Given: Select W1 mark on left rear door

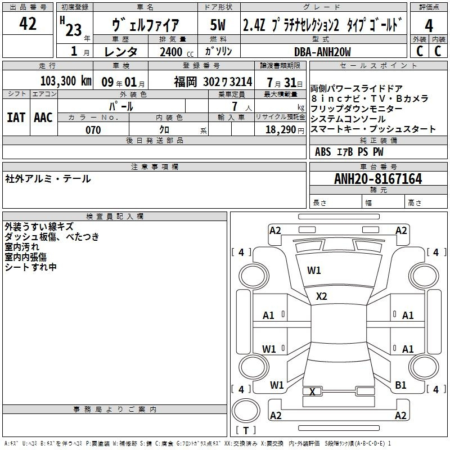Looking at the screenshot, I should (269, 349).
